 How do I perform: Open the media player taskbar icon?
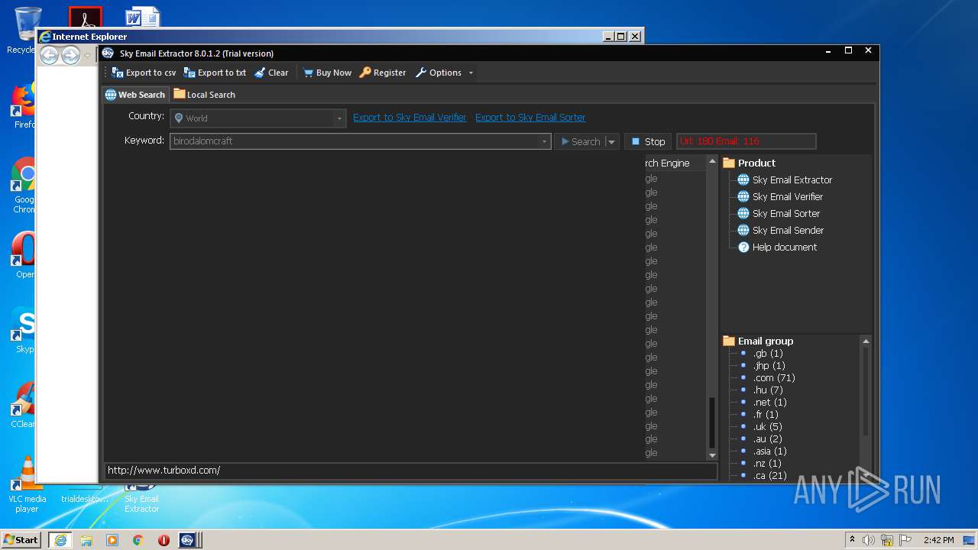pos(112,540)
